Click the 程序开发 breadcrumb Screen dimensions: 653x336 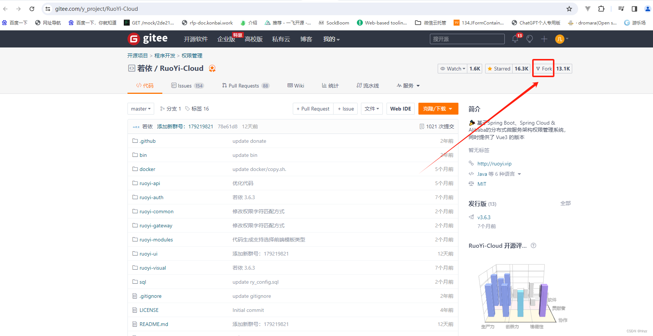tap(165, 56)
